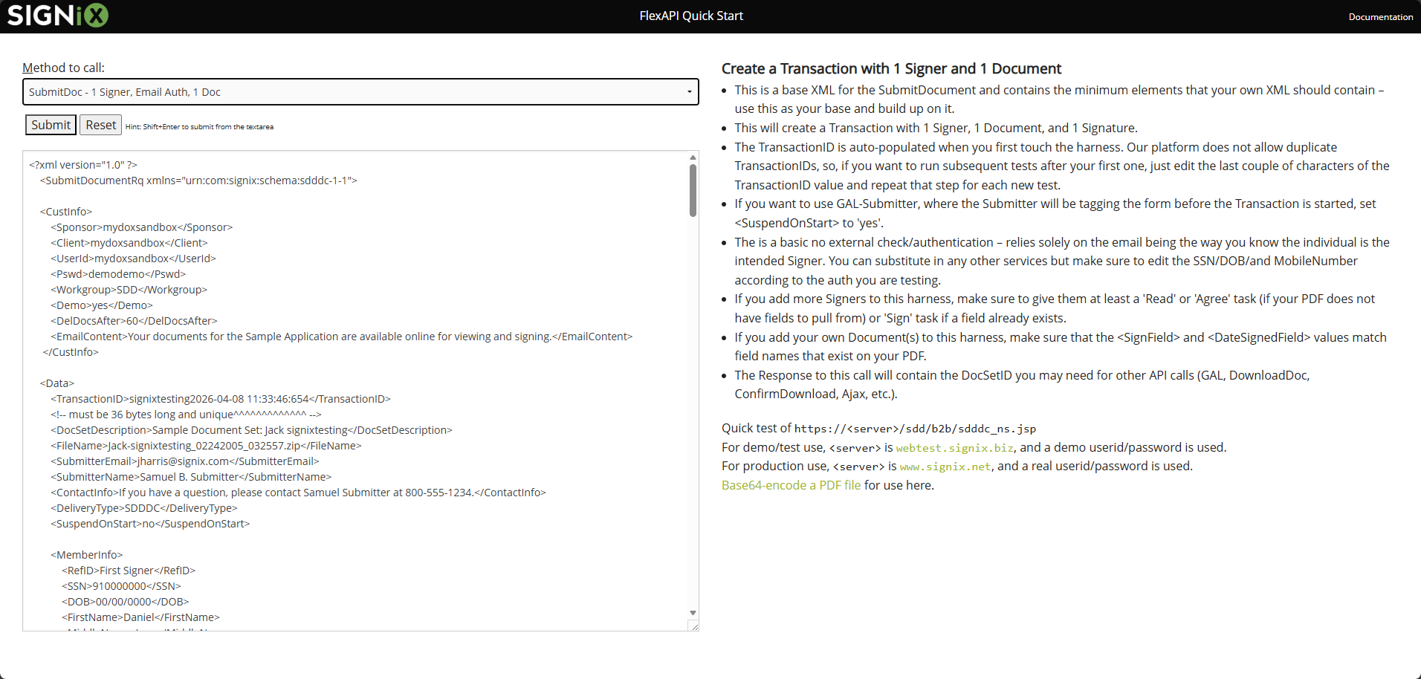Submit the XML request
Screen dimensions: 1421x679
pos(50,124)
